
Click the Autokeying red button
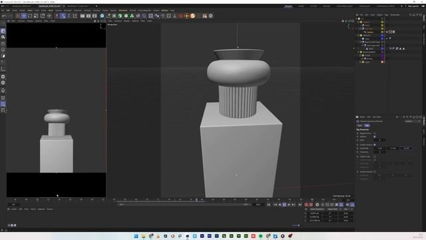coord(311,205)
